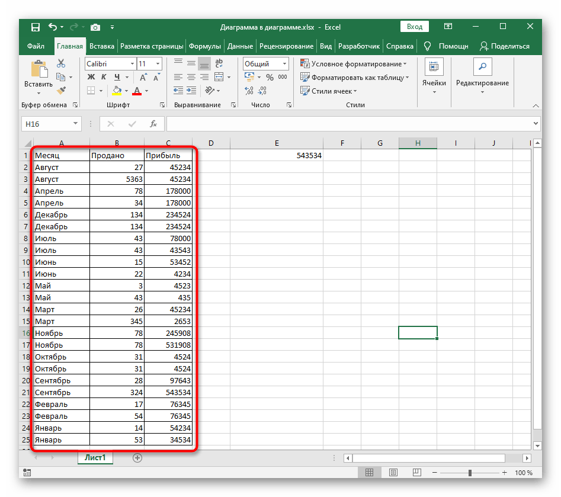
Task: Click the Save icon in quick access toolbar
Action: point(36,27)
